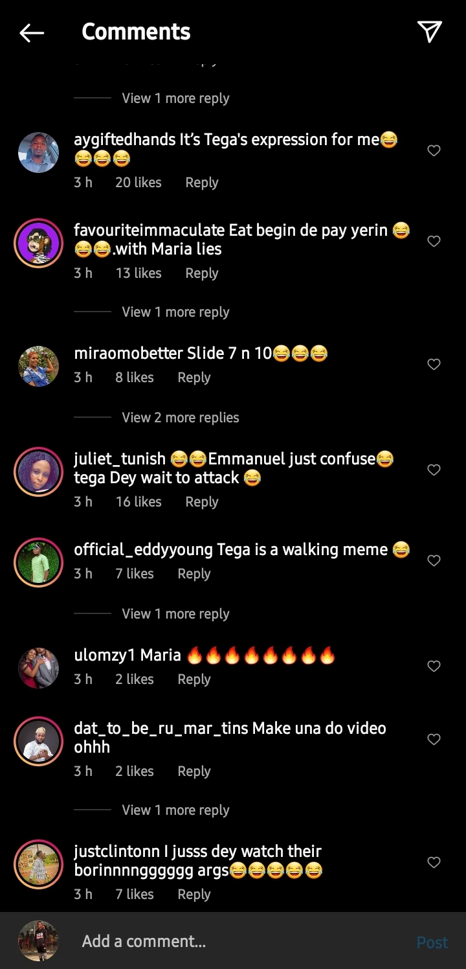This screenshot has width=466, height=969.
Task: Tap heart icon beside official_eddyyoung's comment
Action: pyautogui.click(x=434, y=561)
